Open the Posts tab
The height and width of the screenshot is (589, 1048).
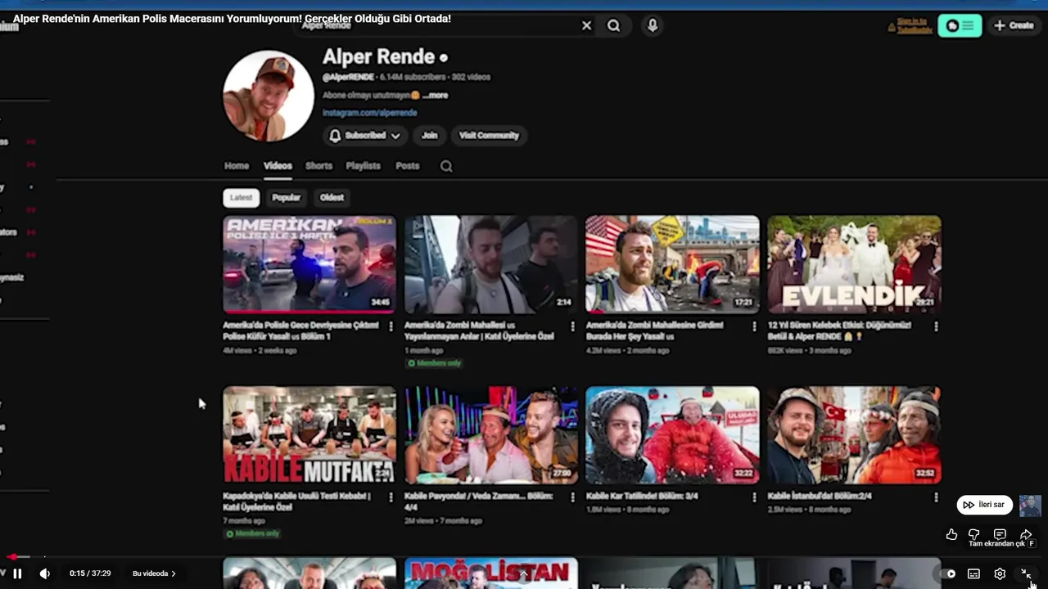click(x=407, y=166)
